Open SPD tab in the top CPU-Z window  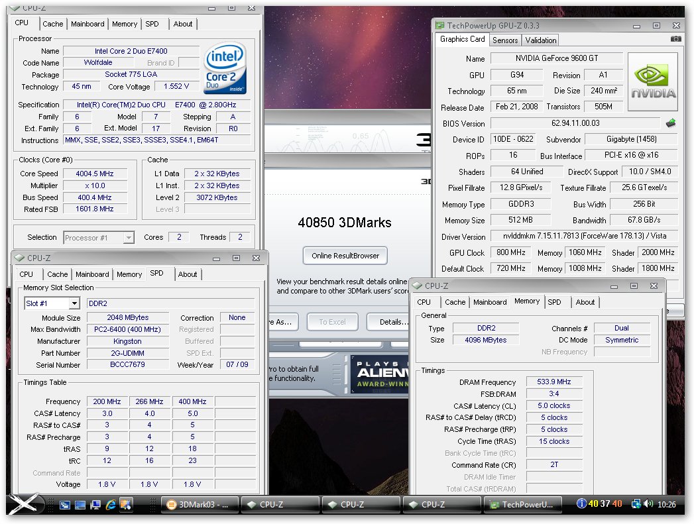point(152,24)
